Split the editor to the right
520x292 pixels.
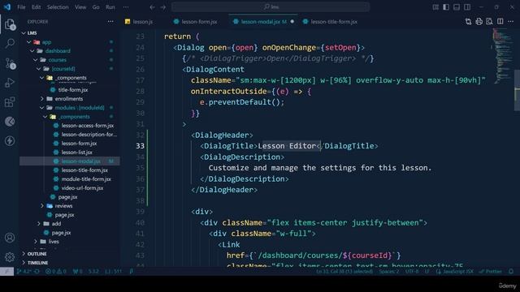coord(500,22)
